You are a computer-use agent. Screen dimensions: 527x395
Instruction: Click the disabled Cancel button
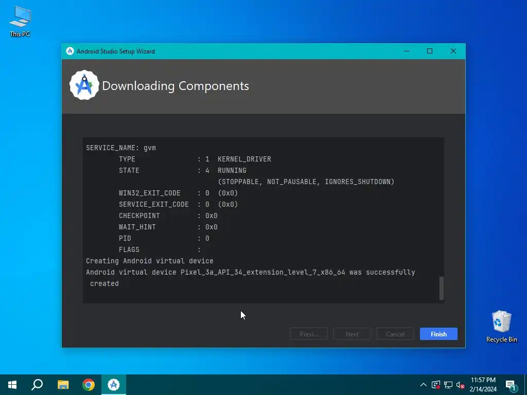[395, 334]
